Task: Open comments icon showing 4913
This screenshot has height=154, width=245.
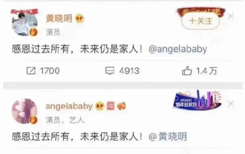Action: coord(110,71)
